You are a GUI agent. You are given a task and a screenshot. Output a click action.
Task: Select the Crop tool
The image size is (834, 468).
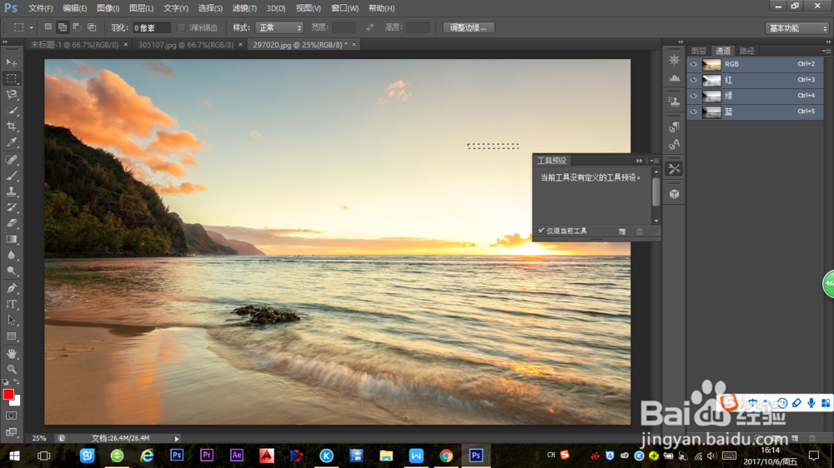(11, 127)
